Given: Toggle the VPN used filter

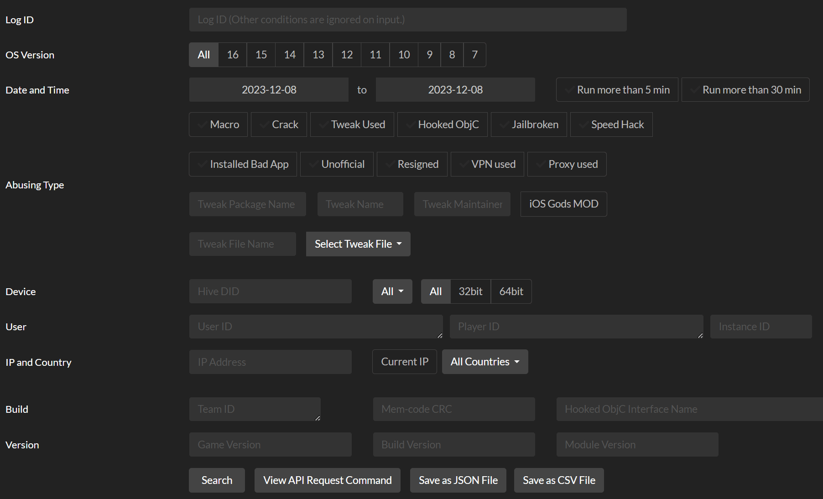Looking at the screenshot, I should coord(487,164).
